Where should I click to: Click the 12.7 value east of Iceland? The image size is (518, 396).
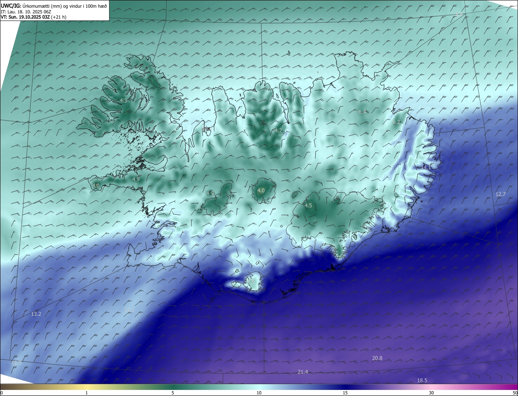(501, 194)
